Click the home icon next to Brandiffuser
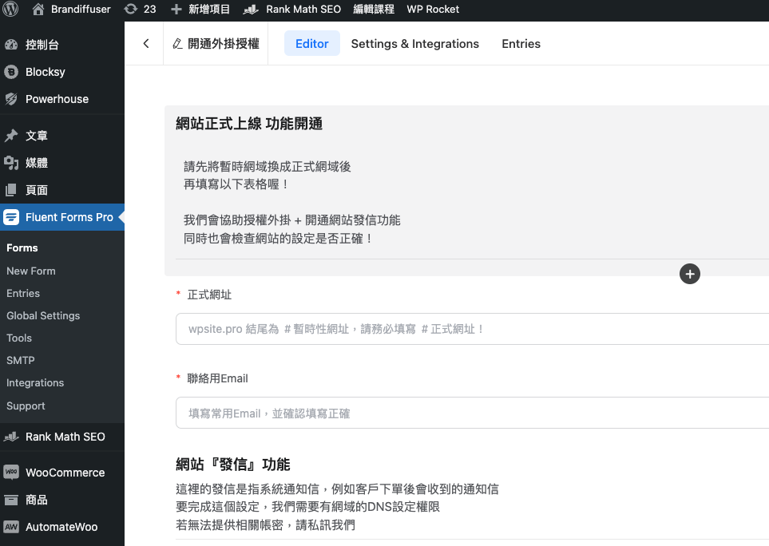Screen dimensions: 769x546 point(37,10)
